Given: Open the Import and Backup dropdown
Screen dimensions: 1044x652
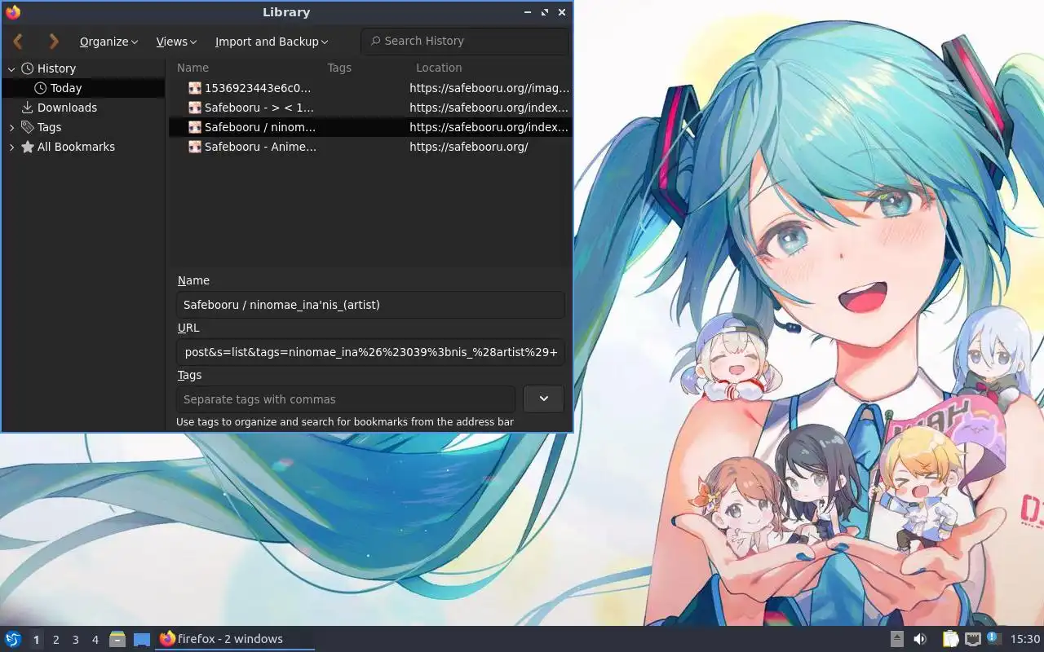Looking at the screenshot, I should pyautogui.click(x=272, y=42).
